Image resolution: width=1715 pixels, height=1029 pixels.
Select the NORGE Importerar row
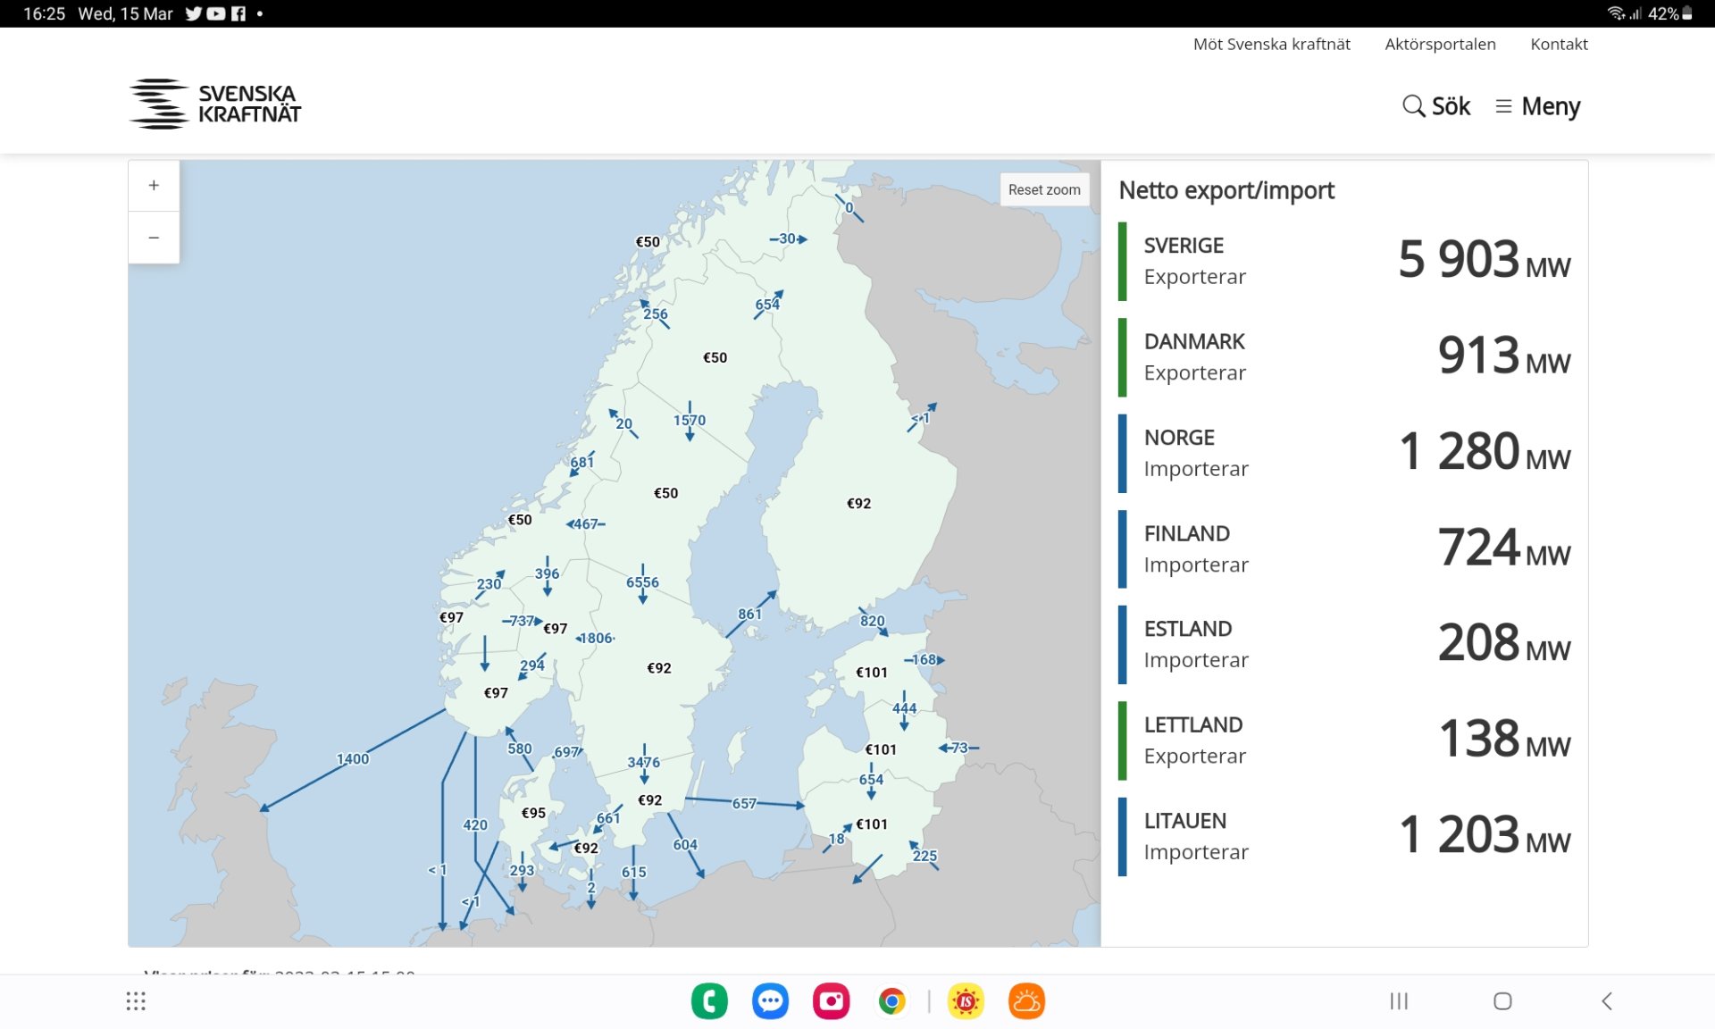click(1344, 453)
